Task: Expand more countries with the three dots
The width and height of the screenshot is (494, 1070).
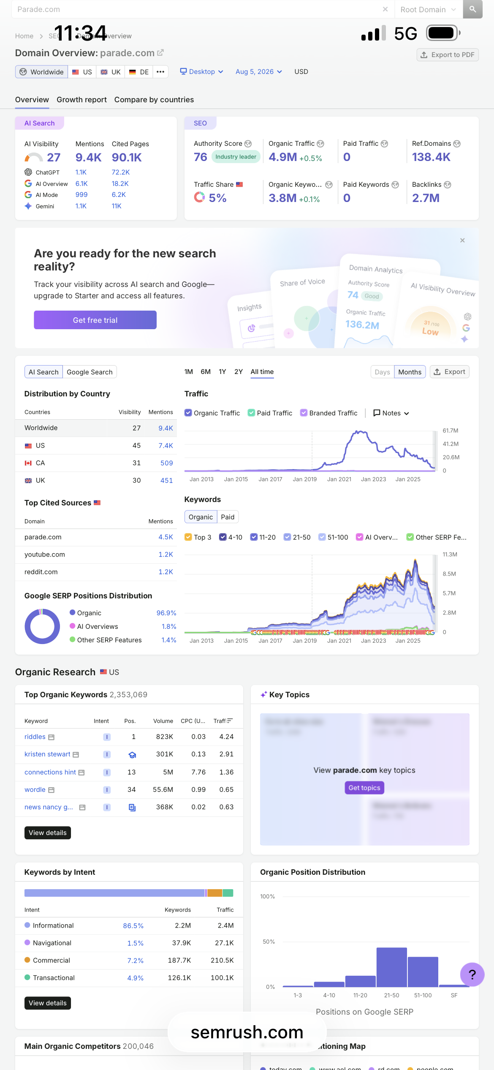Action: coord(160,72)
